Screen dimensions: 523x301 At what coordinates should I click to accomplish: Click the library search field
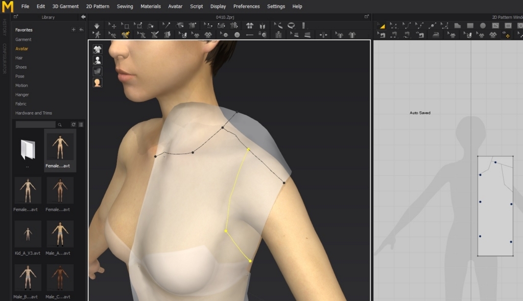pos(36,124)
